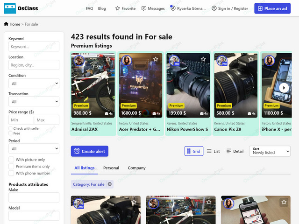
Task: Click the Max price field
Action: click(x=47, y=120)
